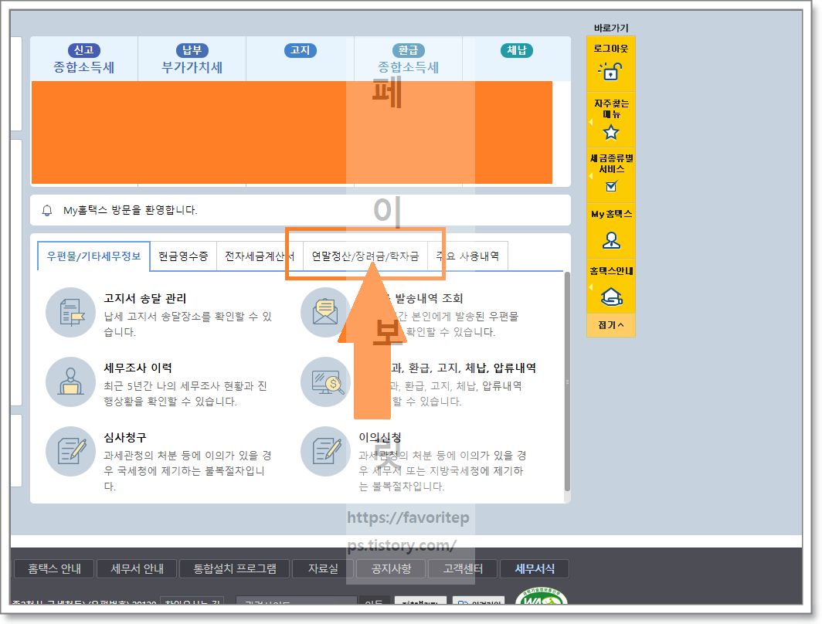Open 종합소득세 under the 환급 badge
The image size is (822, 624).
[409, 67]
